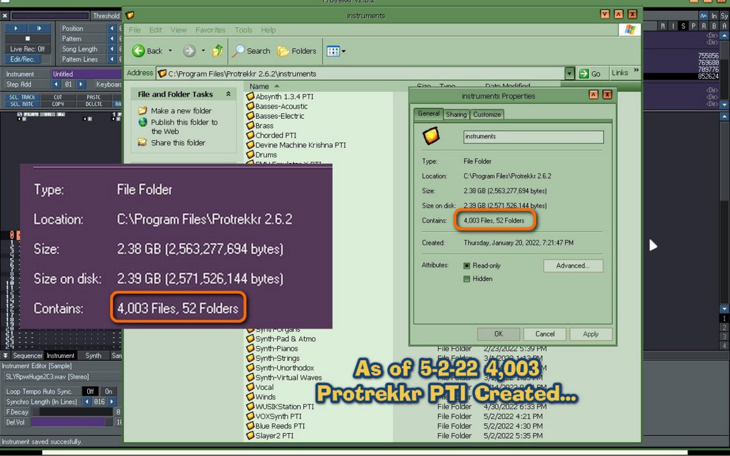Open the Search pane in Explorer
Image resolution: width=730 pixels, height=456 pixels.
point(252,51)
